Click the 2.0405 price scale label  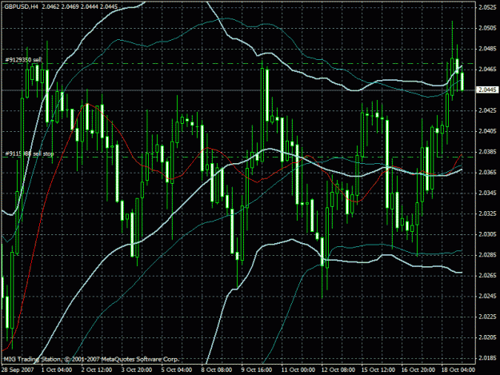click(x=487, y=131)
